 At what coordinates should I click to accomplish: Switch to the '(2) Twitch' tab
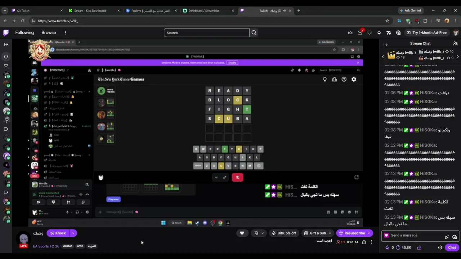pos(37,11)
